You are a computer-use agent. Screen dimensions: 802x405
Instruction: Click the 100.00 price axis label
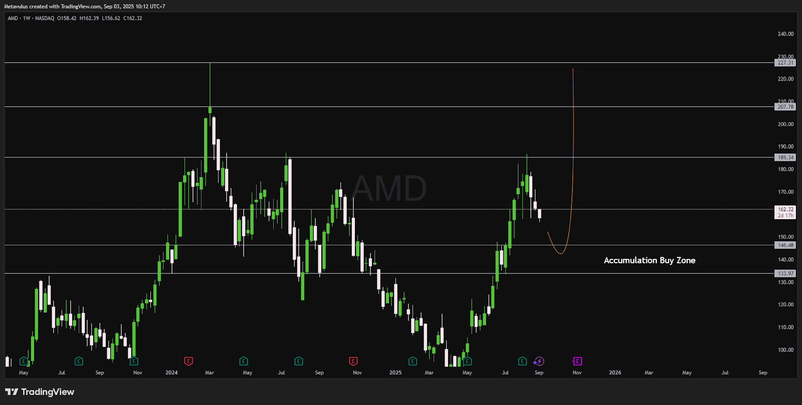point(785,350)
